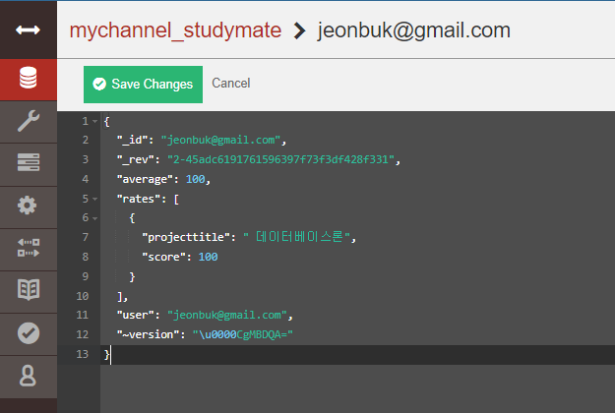
Task: Click the average value 100
Action: [x=196, y=179]
